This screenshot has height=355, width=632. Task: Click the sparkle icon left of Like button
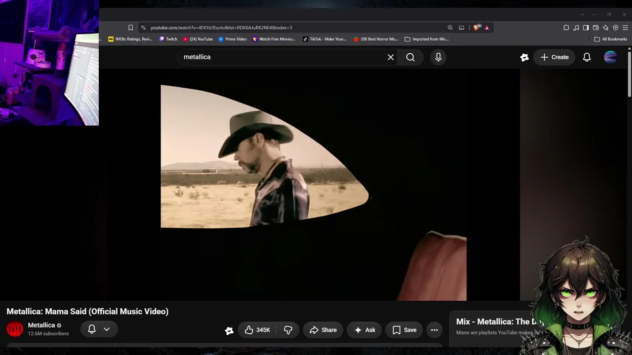229,330
